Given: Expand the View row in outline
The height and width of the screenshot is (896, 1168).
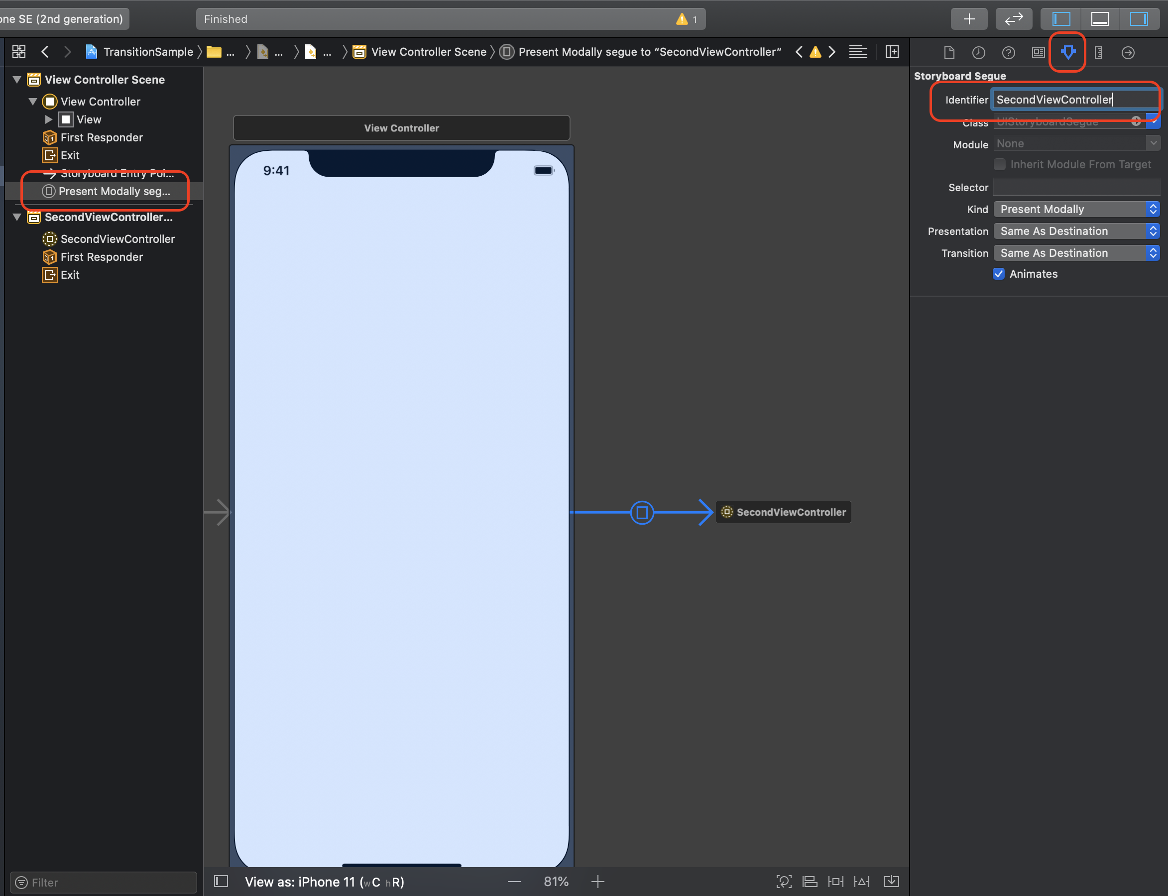Looking at the screenshot, I should [x=48, y=119].
